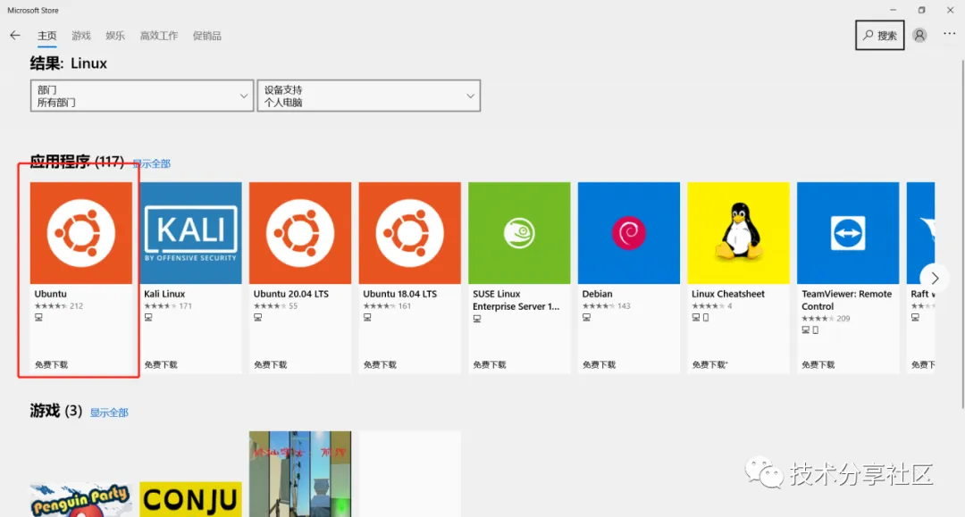965x517 pixels.
Task: Click the Kali Linux title text
Action: 164,294
